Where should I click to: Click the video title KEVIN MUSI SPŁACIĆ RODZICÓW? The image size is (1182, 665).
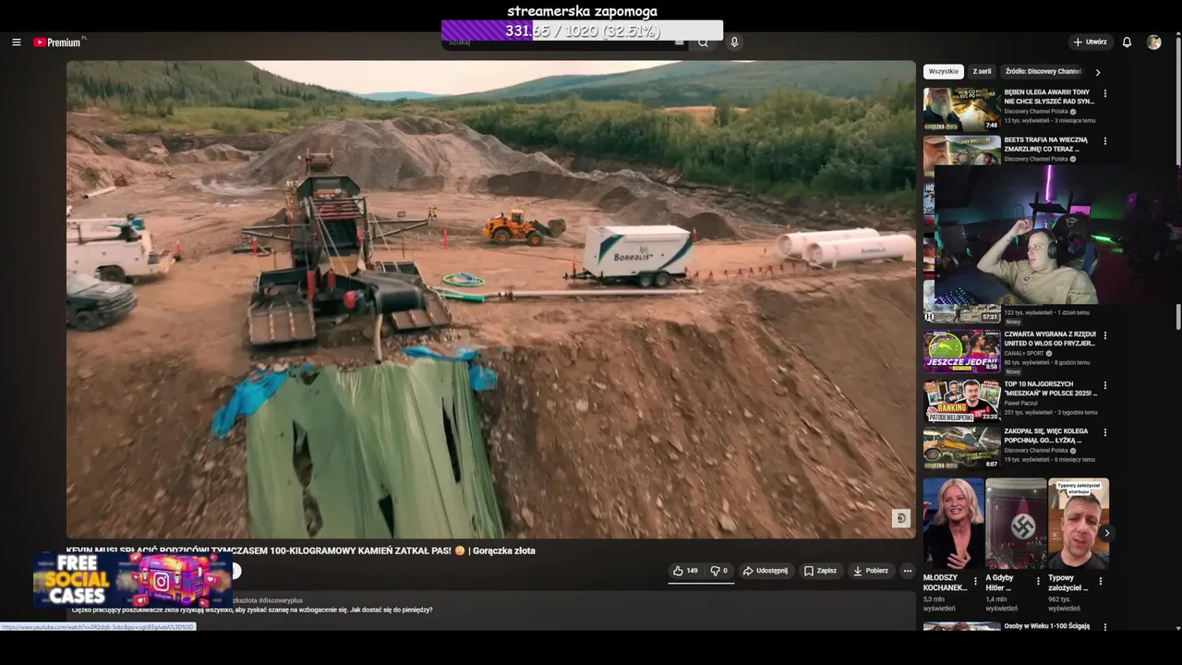300,550
